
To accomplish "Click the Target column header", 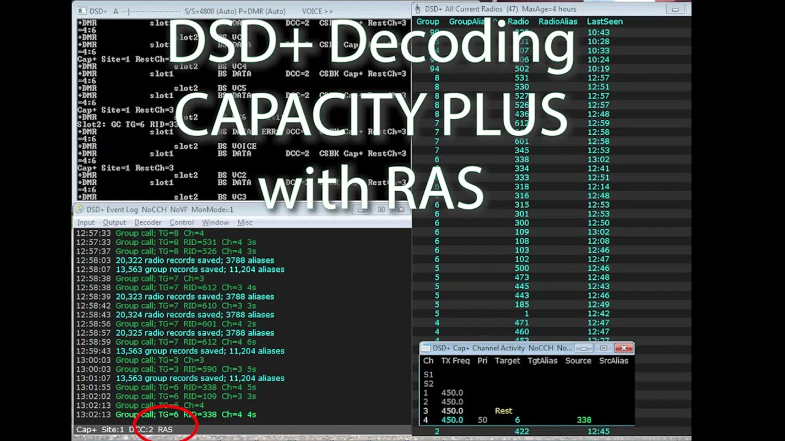I will [x=507, y=361].
